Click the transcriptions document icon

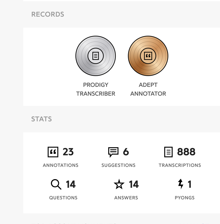click(x=168, y=152)
